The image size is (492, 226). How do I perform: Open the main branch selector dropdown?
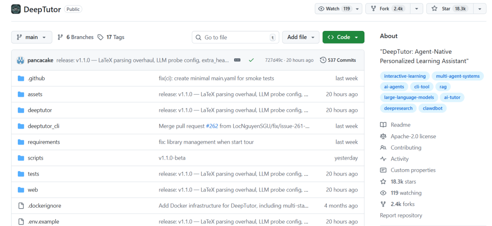tap(31, 37)
